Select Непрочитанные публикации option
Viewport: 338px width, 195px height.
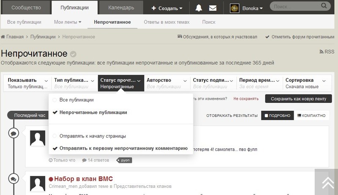(90, 113)
